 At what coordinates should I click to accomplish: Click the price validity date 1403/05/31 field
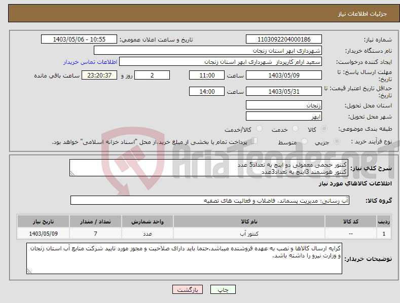284,91
